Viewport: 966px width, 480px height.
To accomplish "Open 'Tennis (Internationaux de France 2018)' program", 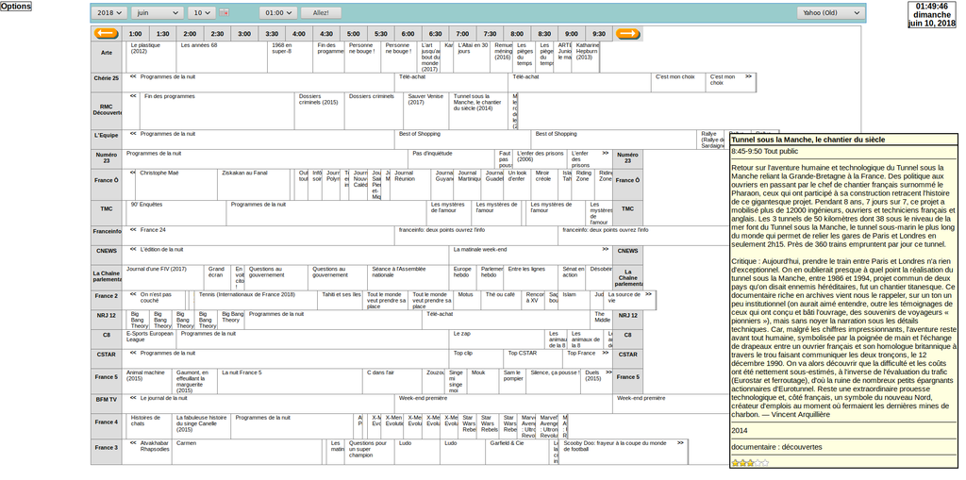I will tap(256, 300).
